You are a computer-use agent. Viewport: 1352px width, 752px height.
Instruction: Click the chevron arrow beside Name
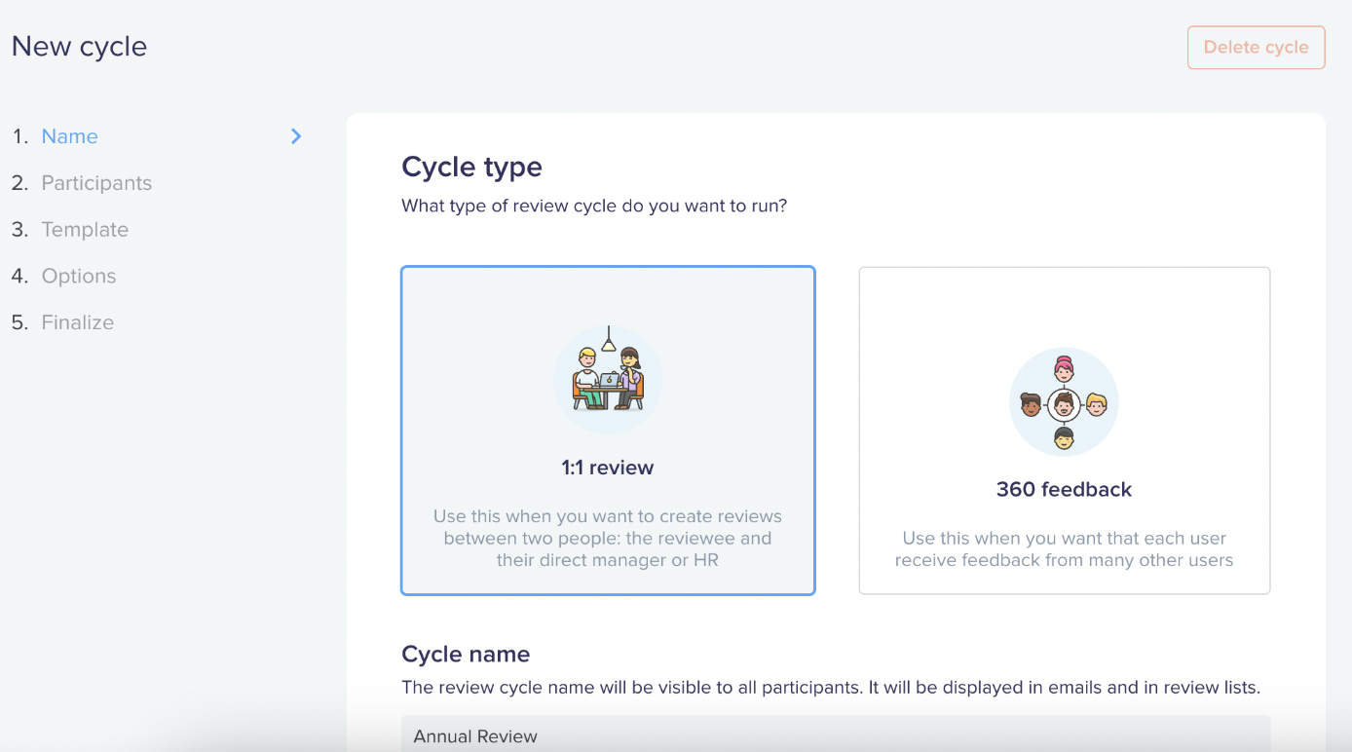click(x=296, y=136)
